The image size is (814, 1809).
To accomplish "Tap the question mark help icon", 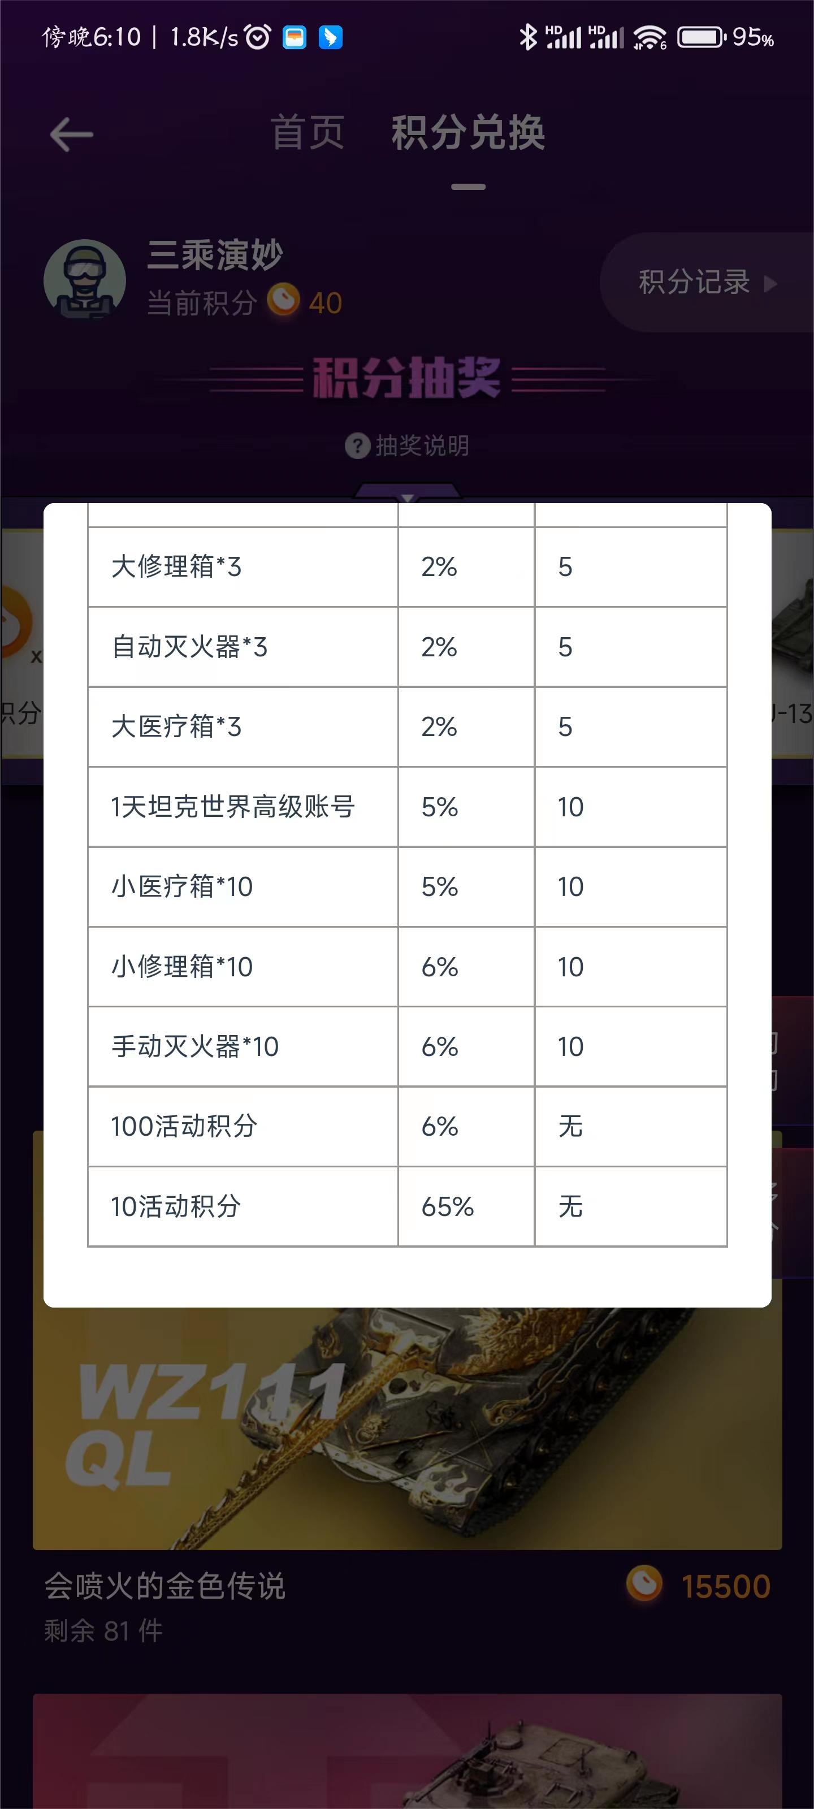I will (x=357, y=445).
